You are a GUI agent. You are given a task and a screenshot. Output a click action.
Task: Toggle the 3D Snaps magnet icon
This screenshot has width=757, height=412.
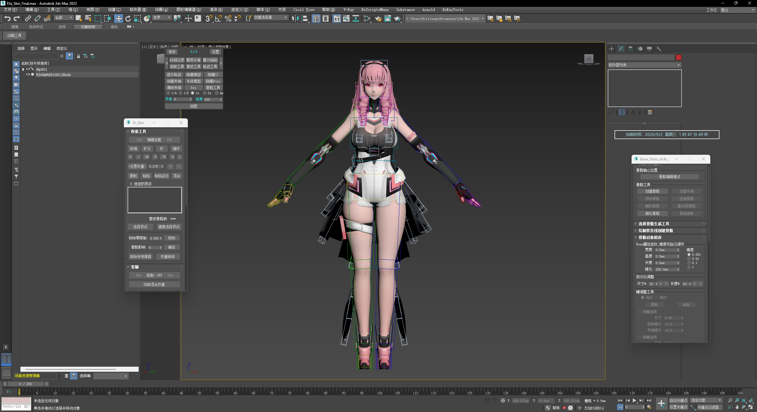[x=209, y=19]
